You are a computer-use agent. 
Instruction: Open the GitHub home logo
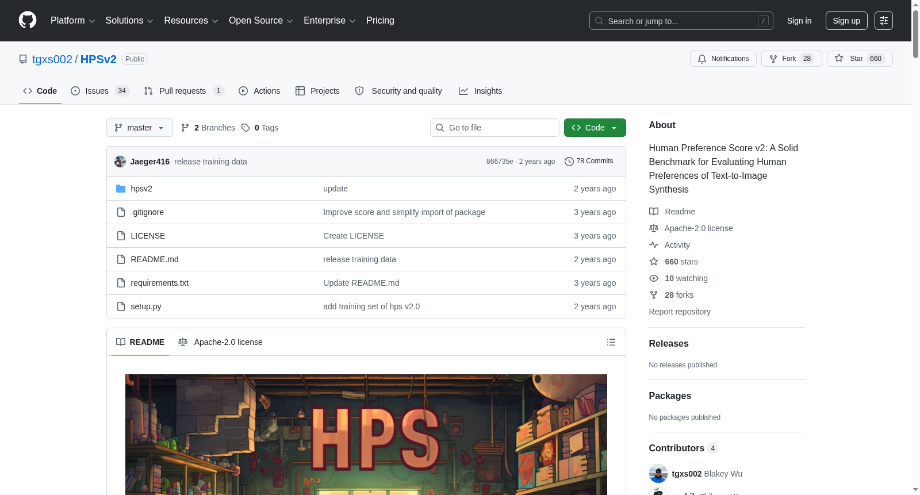pos(28,20)
